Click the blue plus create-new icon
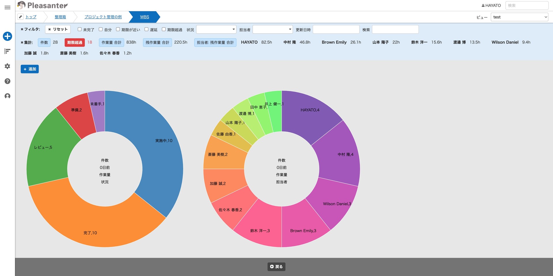The width and height of the screenshot is (553, 276). point(7,36)
